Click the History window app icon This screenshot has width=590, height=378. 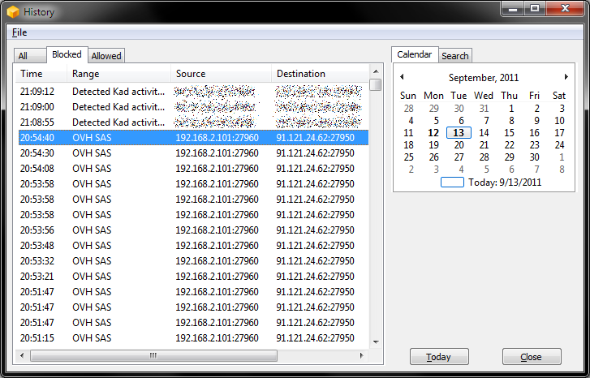(x=13, y=11)
